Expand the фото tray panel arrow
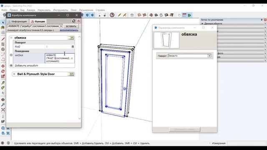Screen dimensions: 267x150 [265, 53]
